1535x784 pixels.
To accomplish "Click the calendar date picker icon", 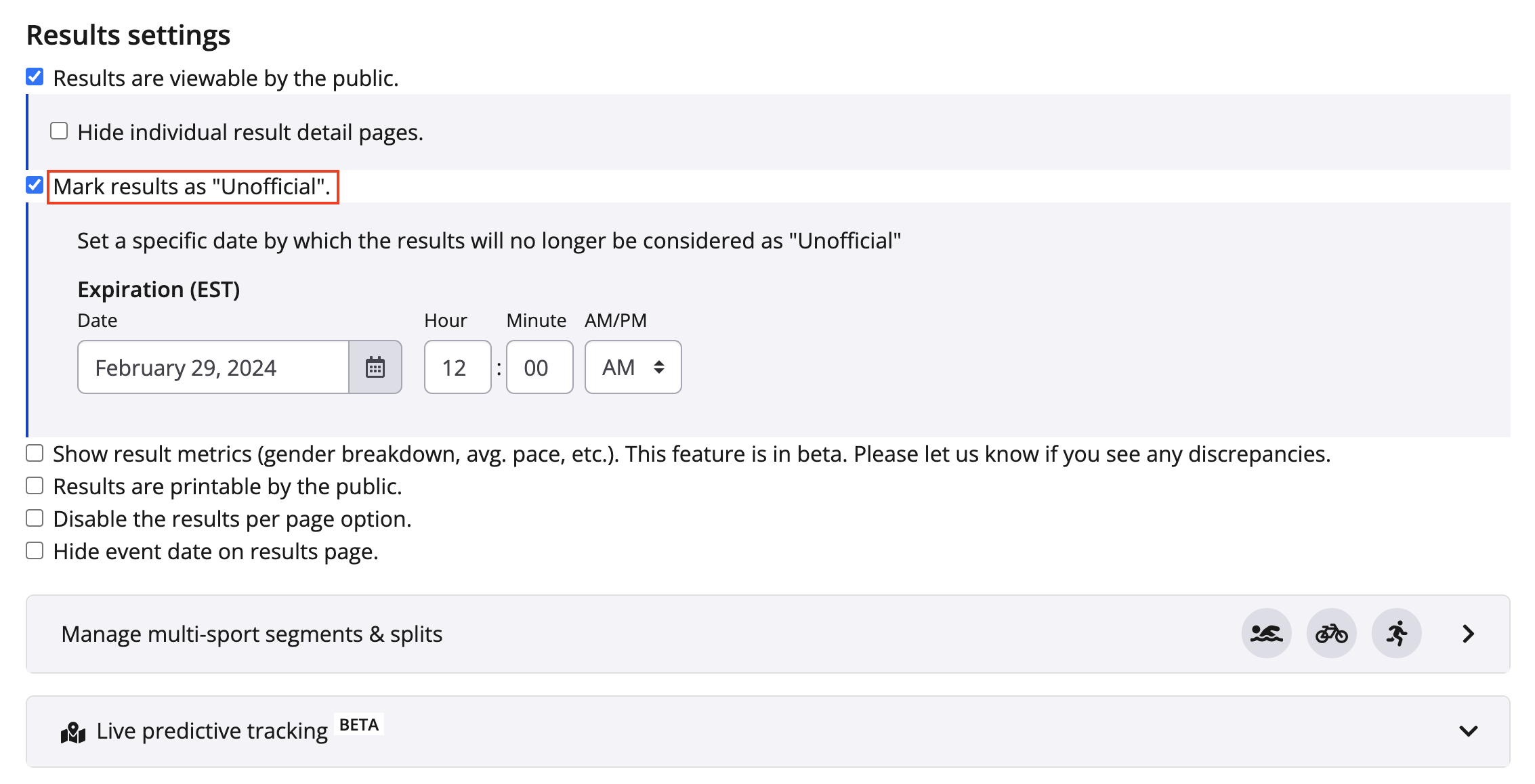I will pos(375,367).
